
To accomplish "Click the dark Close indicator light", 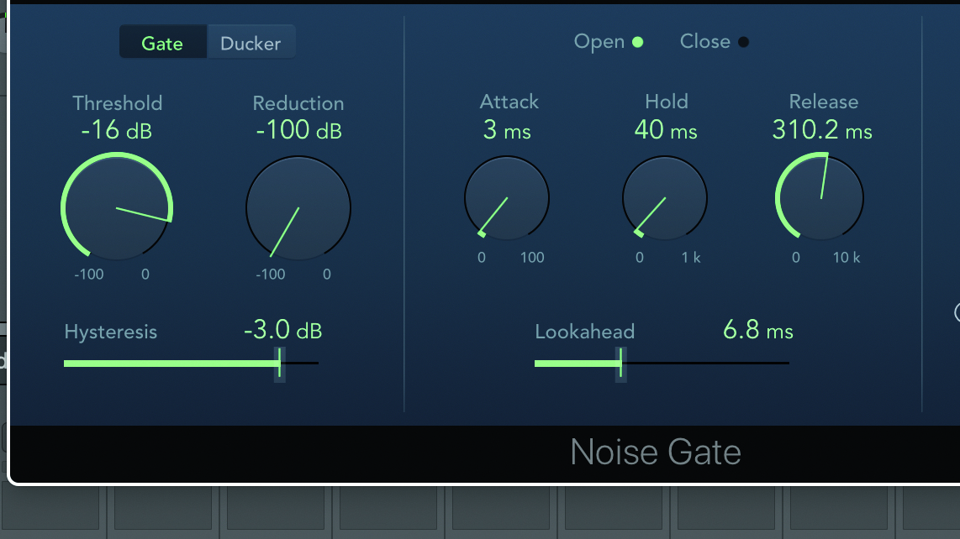I will point(743,42).
